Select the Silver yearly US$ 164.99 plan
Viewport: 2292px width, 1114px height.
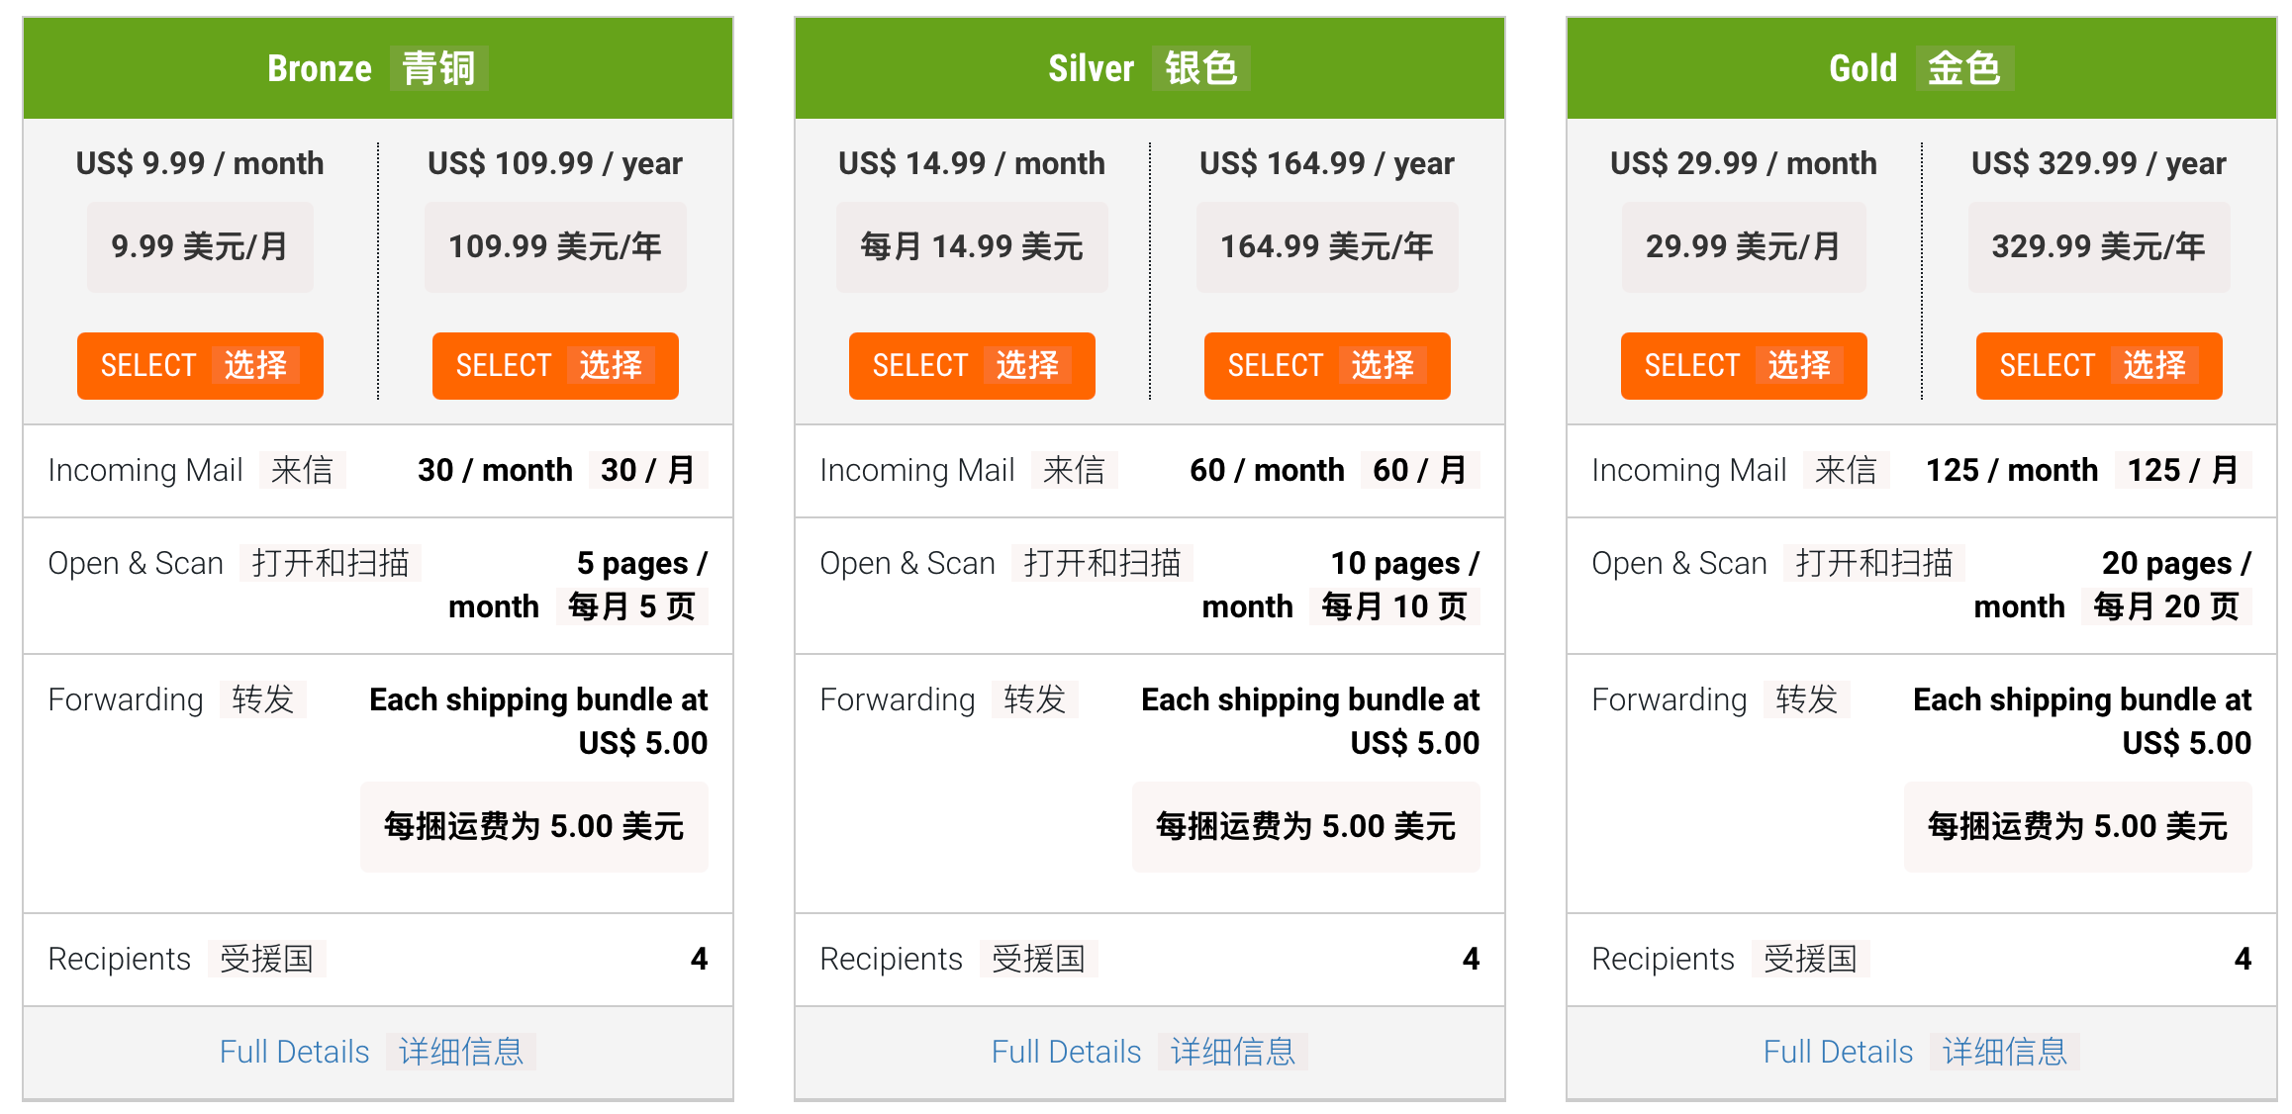[1327, 366]
